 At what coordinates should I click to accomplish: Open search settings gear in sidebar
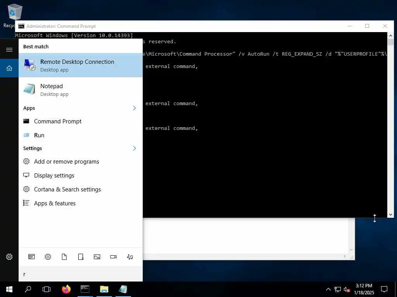[9, 257]
